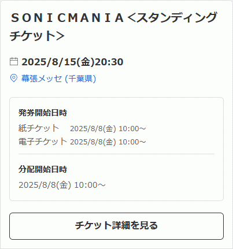Click the 20:30 start time text
233x249 pixels.
tap(109, 62)
